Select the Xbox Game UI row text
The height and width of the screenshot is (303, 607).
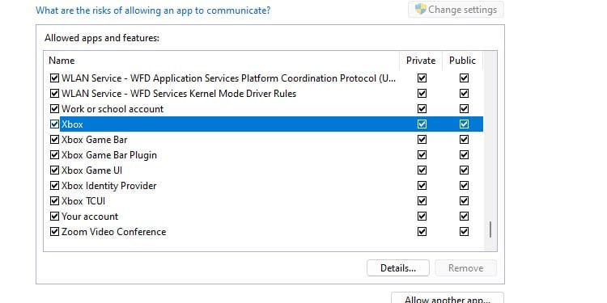point(91,170)
